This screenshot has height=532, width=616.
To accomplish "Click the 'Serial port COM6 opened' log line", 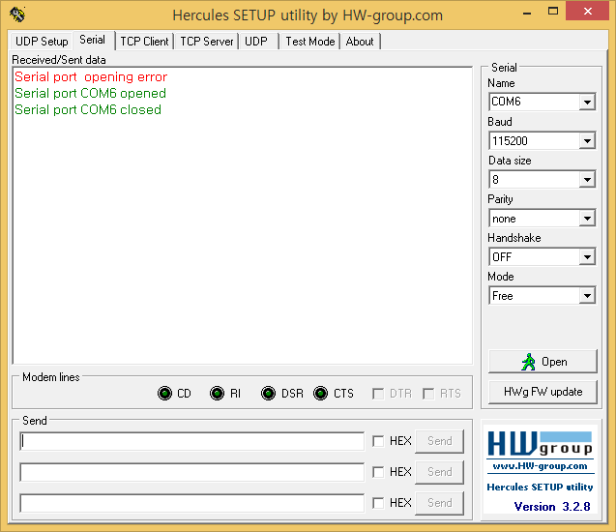I will click(90, 93).
